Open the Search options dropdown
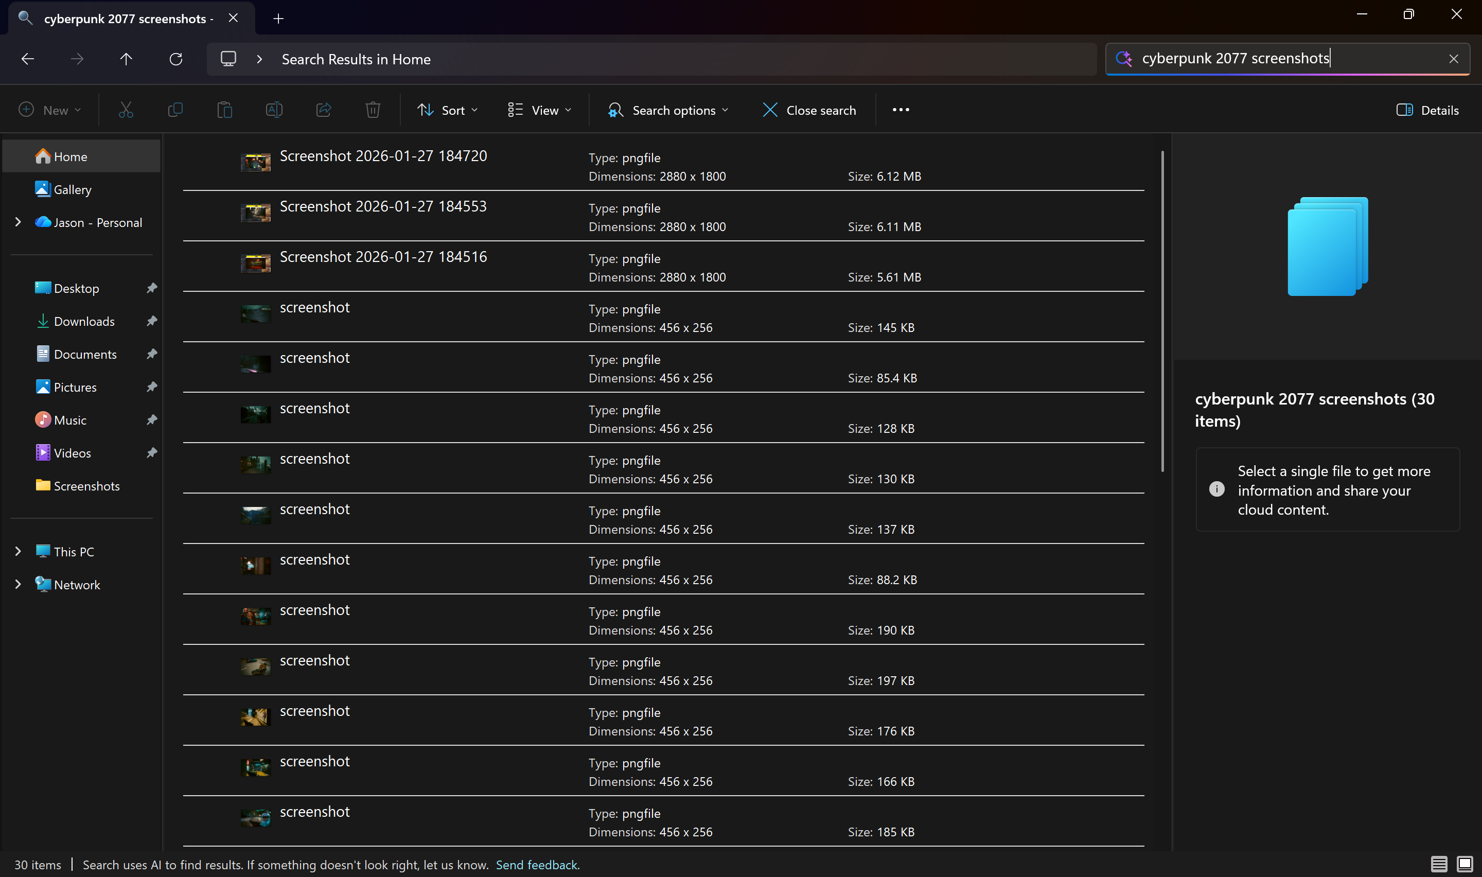Screen dimensions: 1482x877 pos(668,110)
